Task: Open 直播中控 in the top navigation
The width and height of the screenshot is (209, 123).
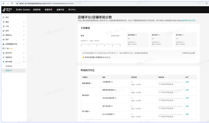Action: [60, 10]
